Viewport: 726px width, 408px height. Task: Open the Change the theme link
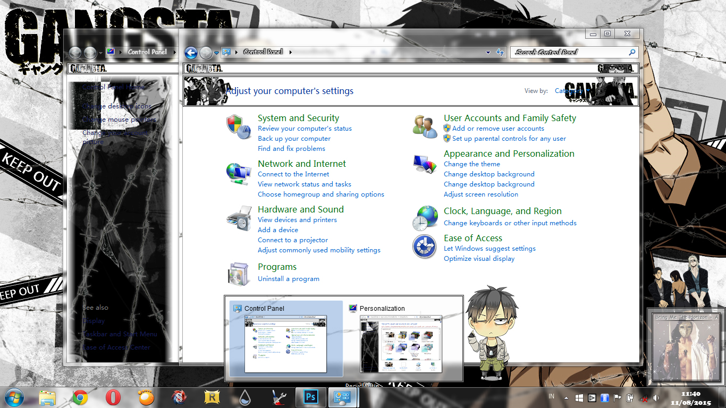pyautogui.click(x=471, y=164)
